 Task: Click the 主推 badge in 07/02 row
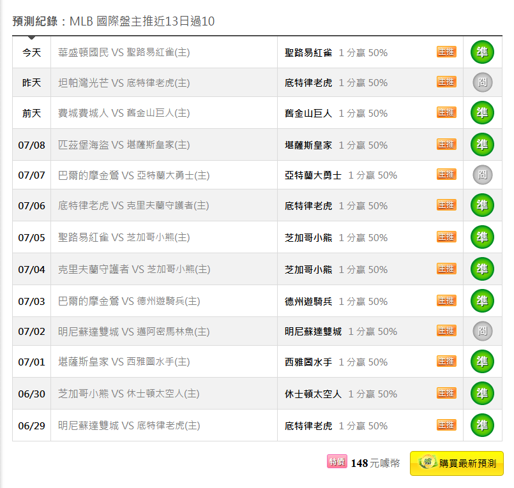point(446,330)
